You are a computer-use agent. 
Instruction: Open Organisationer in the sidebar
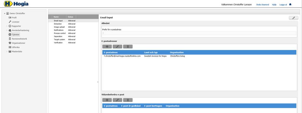pos(19,43)
